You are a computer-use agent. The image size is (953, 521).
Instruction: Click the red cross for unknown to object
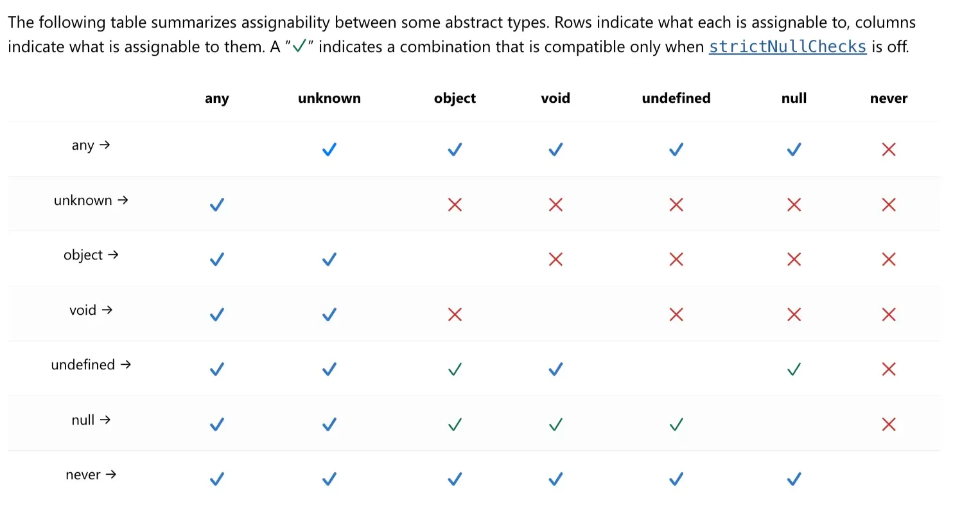click(455, 205)
